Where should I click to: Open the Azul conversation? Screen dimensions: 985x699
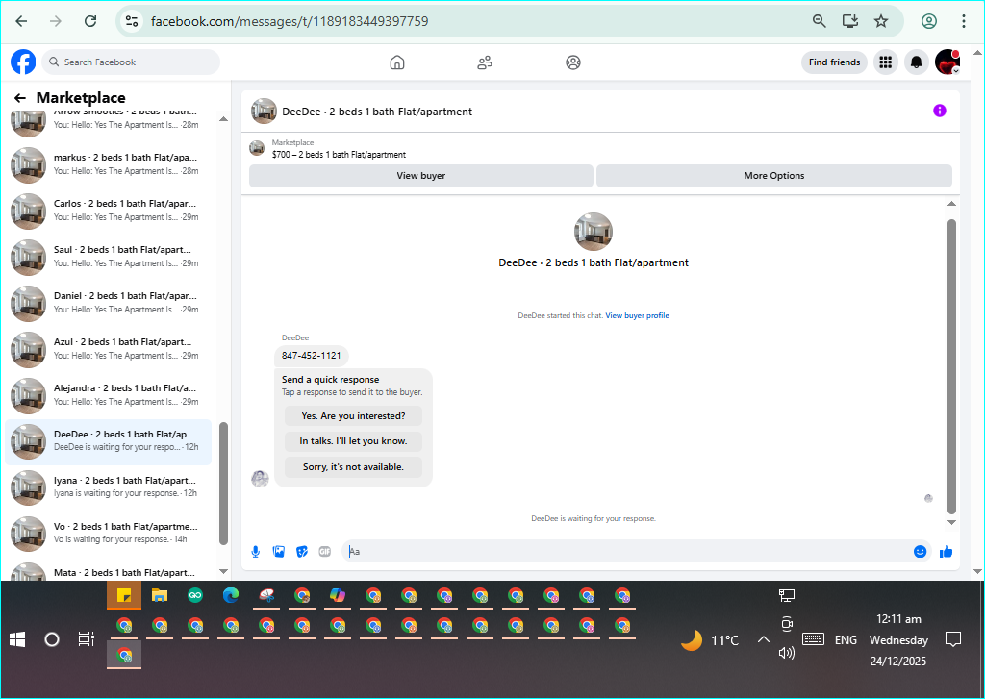[109, 349]
